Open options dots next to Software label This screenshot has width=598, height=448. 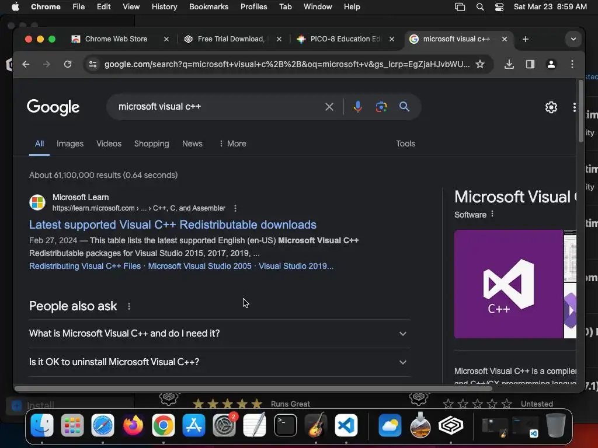pyautogui.click(x=492, y=214)
